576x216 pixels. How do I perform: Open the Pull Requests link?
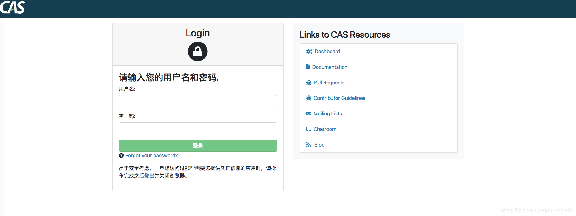coord(329,82)
